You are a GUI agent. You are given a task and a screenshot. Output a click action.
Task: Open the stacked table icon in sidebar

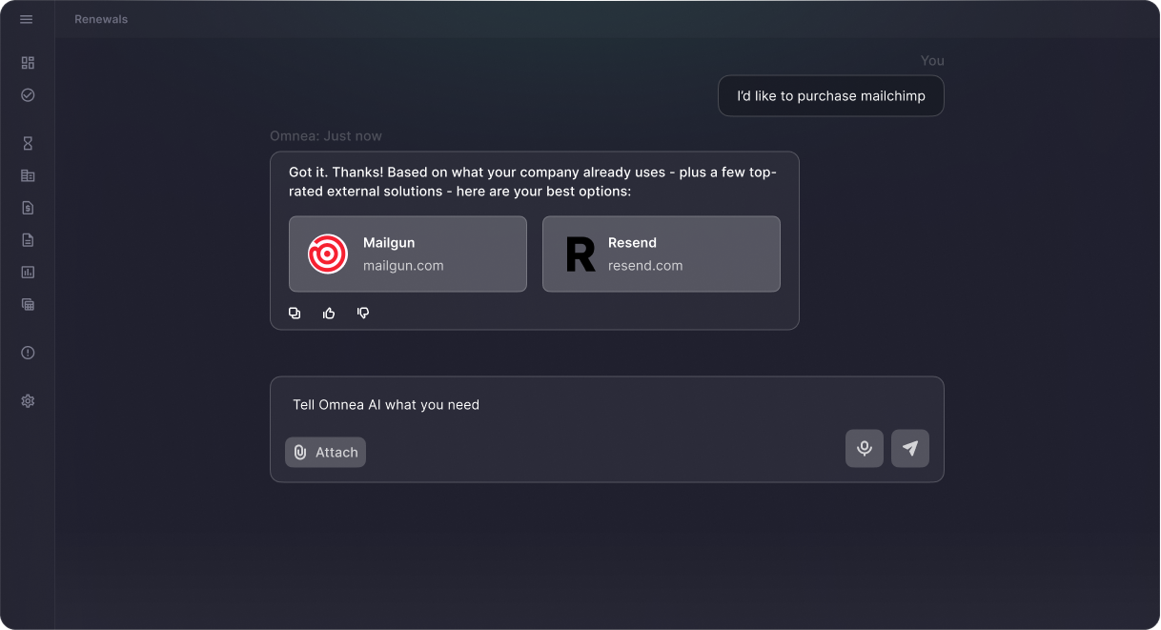click(x=28, y=305)
